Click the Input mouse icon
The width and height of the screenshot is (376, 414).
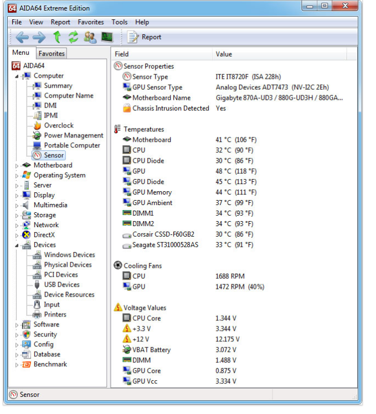tap(37, 305)
